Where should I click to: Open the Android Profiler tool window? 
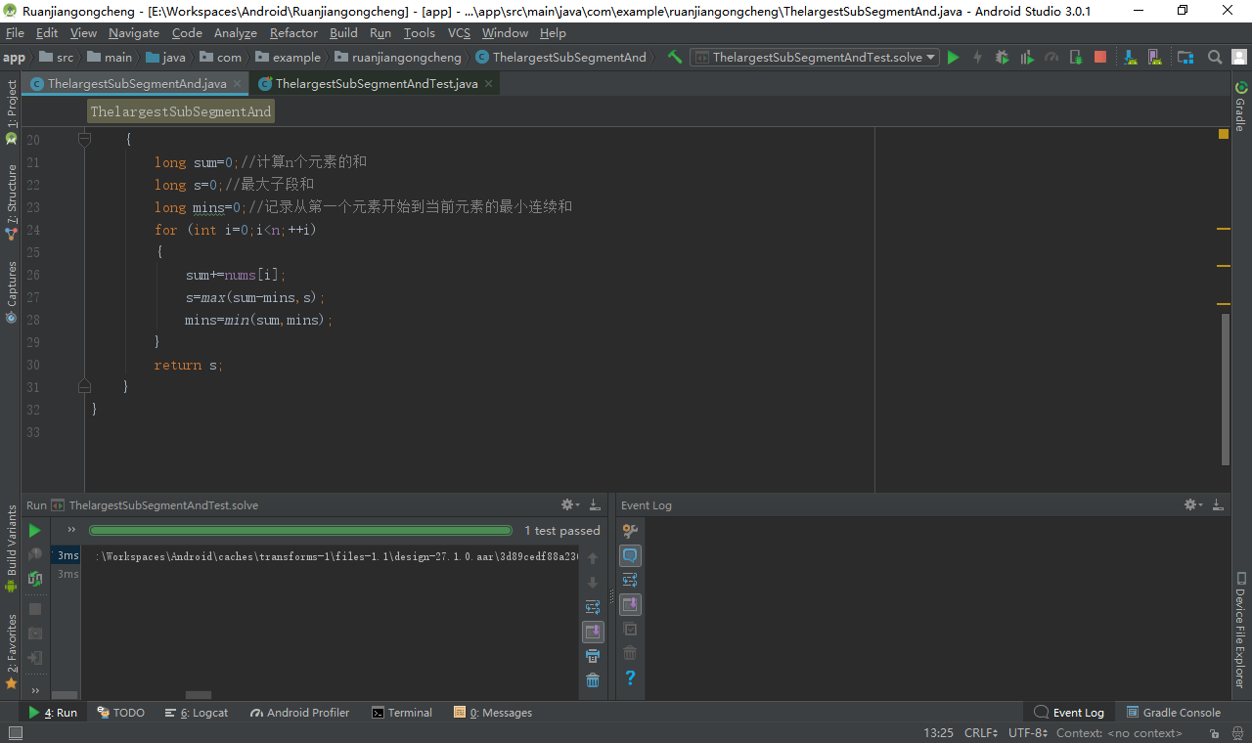click(x=299, y=713)
